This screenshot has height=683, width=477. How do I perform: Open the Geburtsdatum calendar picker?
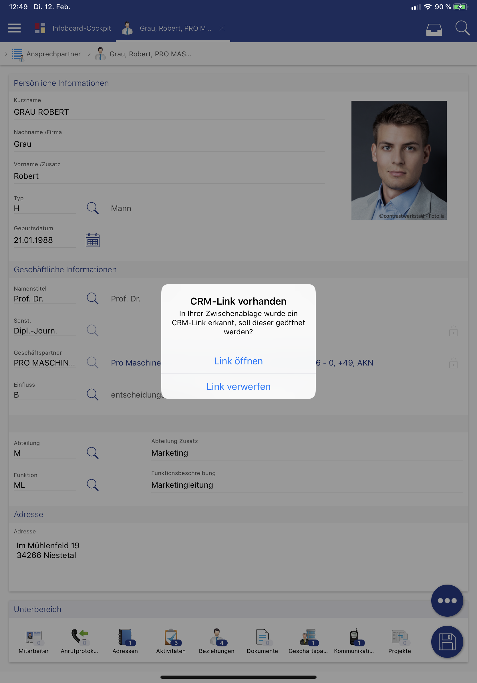pos(92,240)
